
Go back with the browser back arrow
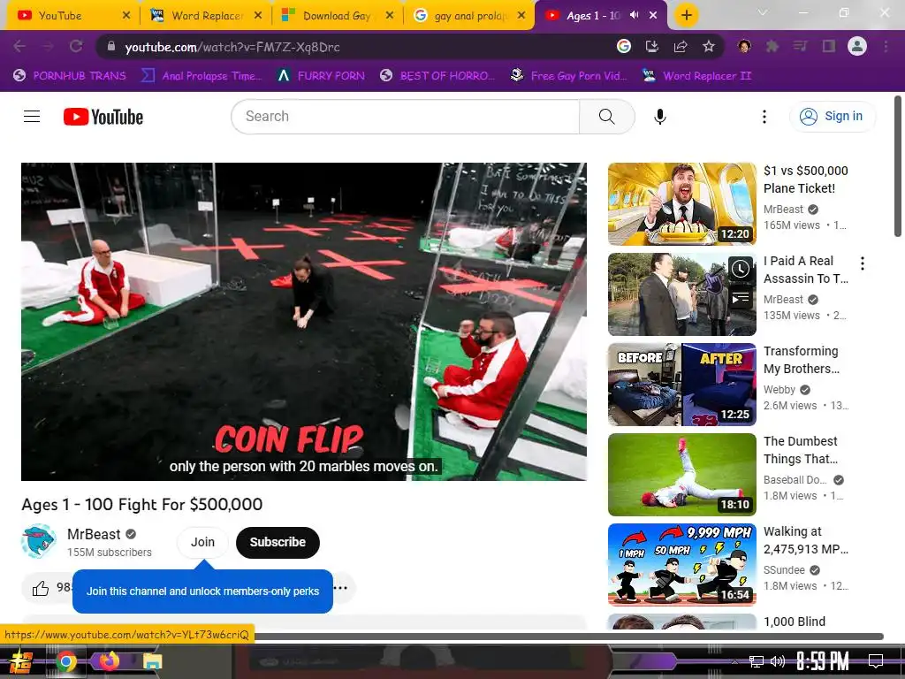point(19,46)
